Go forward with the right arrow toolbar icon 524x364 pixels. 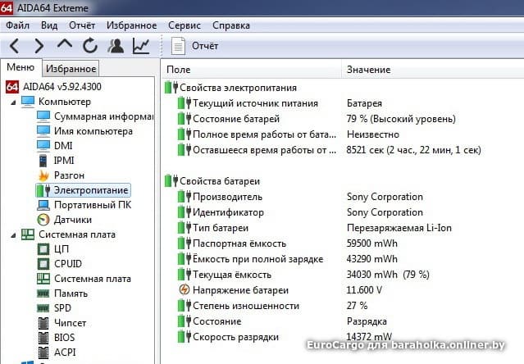[x=39, y=46]
